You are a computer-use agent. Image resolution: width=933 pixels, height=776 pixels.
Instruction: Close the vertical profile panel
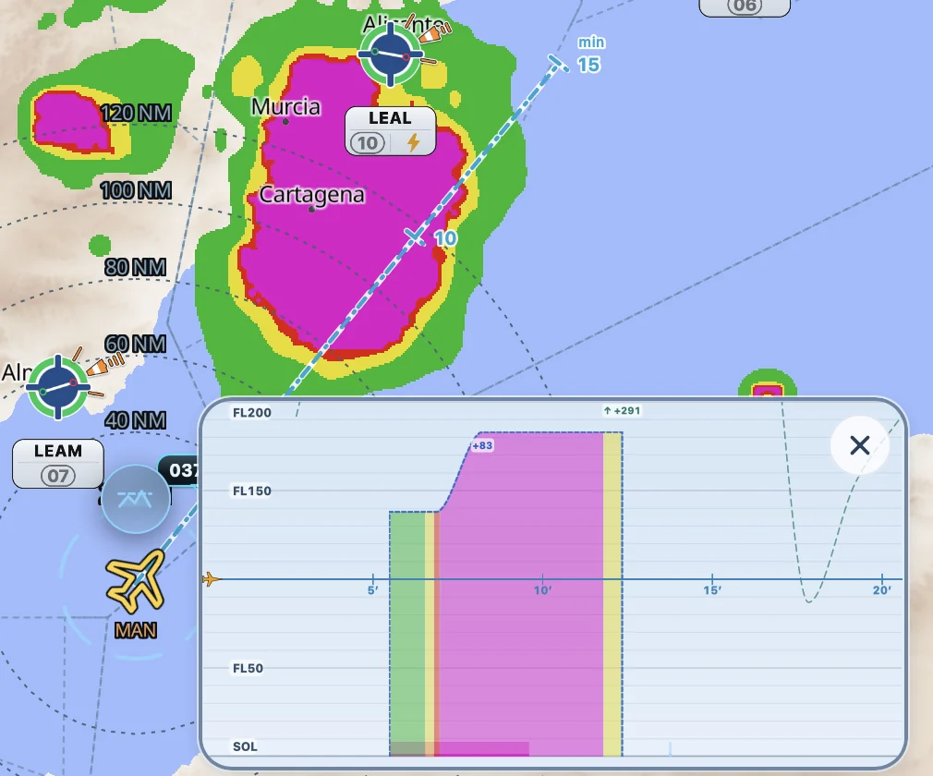(859, 445)
